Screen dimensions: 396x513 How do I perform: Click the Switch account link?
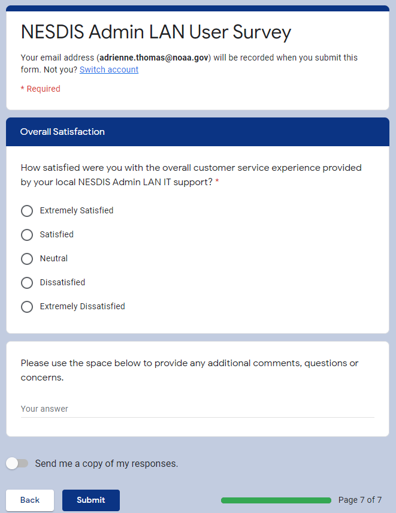click(x=109, y=70)
